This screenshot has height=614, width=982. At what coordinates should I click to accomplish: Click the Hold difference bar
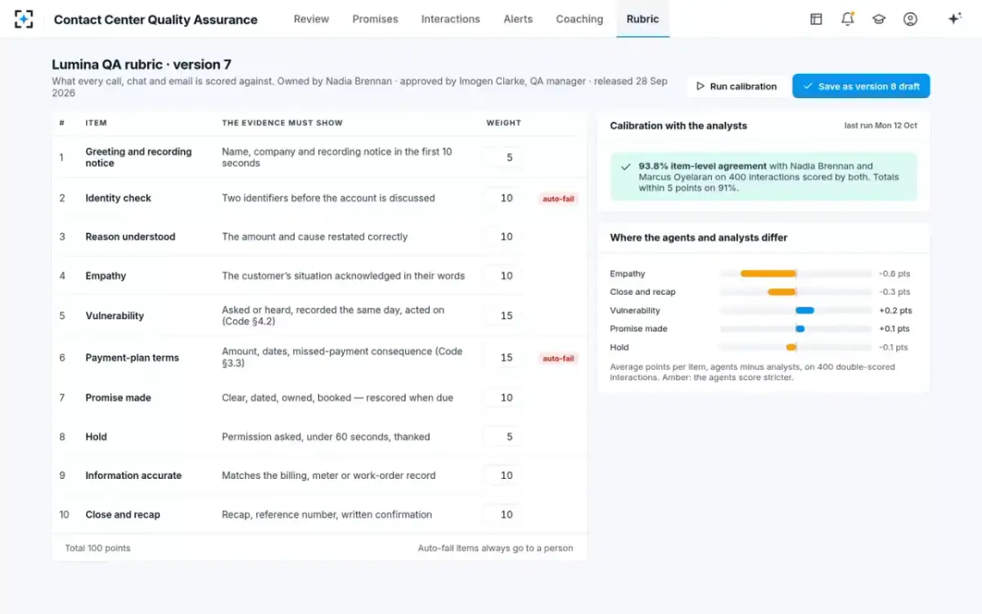(791, 347)
